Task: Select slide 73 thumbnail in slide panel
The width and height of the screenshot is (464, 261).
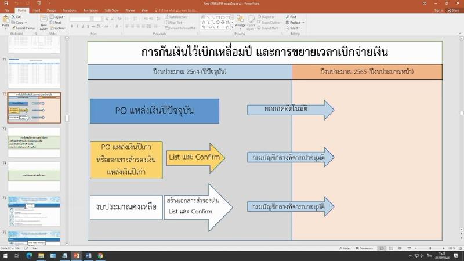Action: pos(34,142)
